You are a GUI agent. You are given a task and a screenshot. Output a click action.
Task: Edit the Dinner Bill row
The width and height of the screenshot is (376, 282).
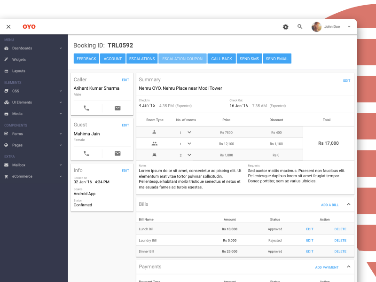pyautogui.click(x=310, y=251)
